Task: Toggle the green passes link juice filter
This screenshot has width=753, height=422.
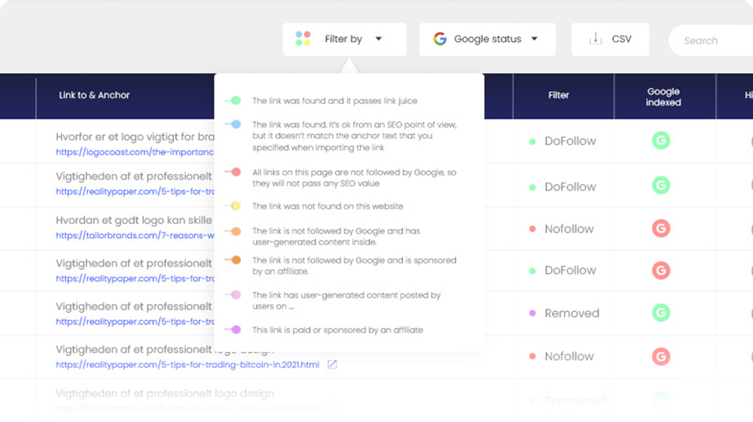Action: (233, 100)
